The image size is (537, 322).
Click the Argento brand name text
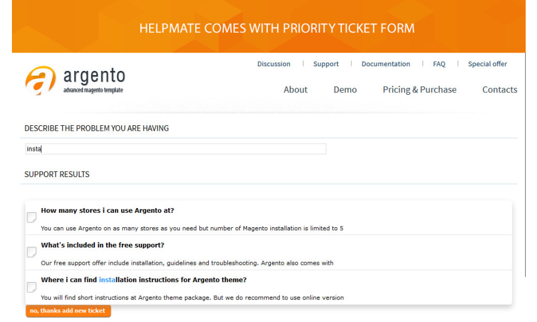(x=94, y=77)
